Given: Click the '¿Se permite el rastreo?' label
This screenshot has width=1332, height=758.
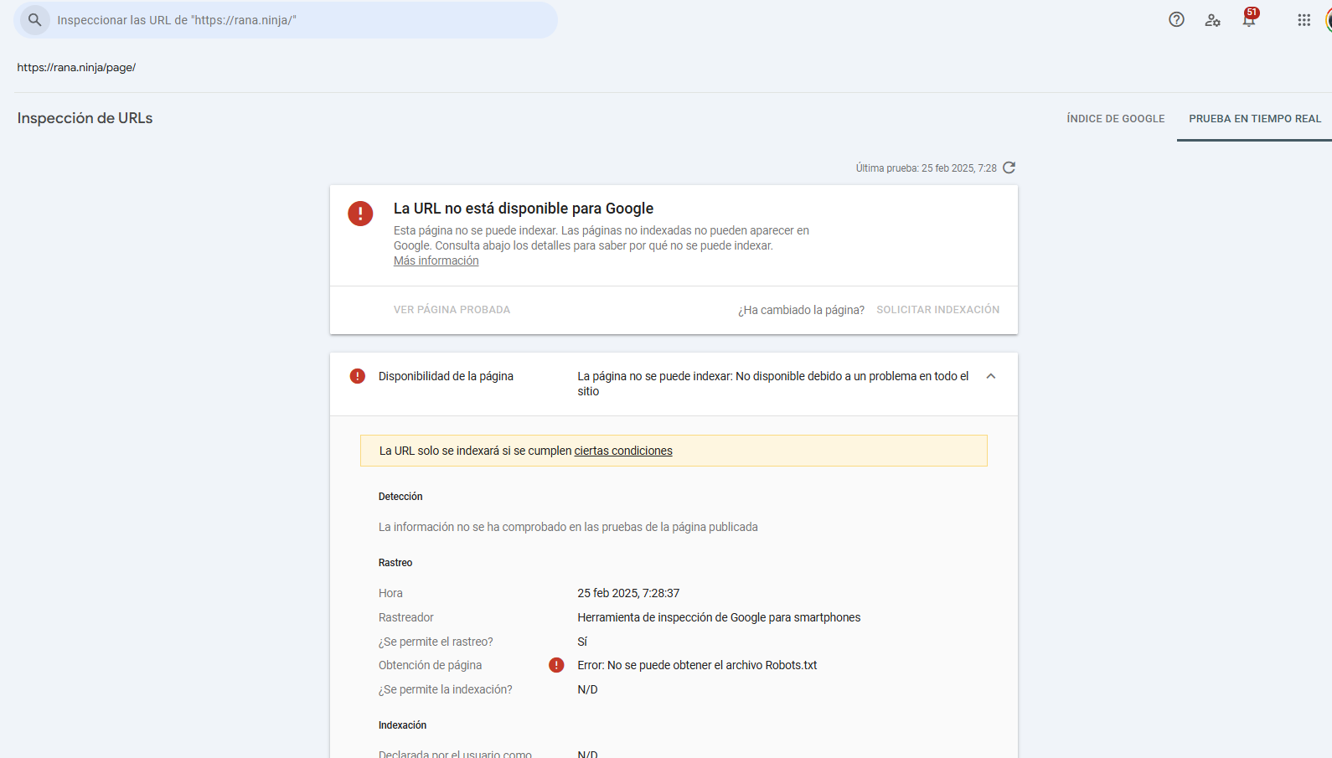Looking at the screenshot, I should (436, 642).
